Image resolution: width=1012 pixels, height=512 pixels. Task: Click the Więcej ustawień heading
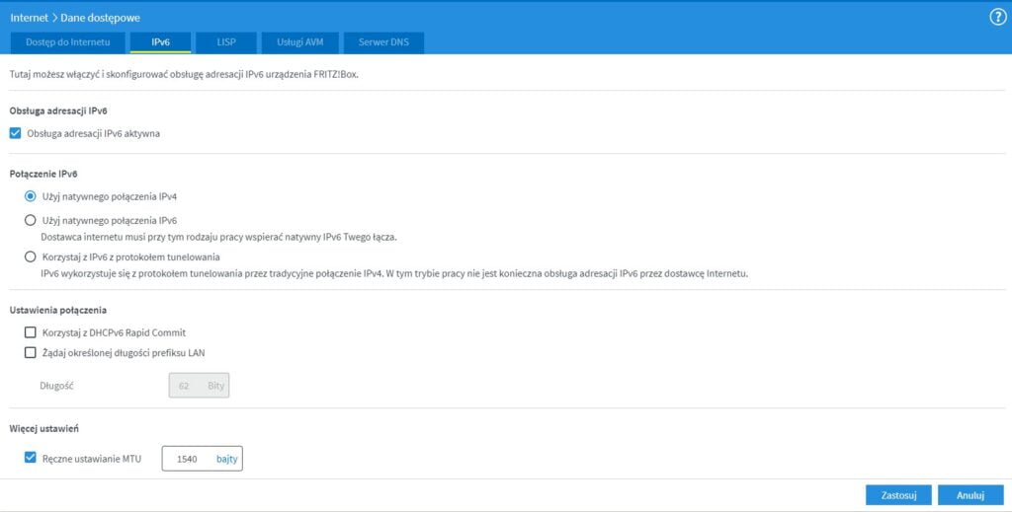43,428
